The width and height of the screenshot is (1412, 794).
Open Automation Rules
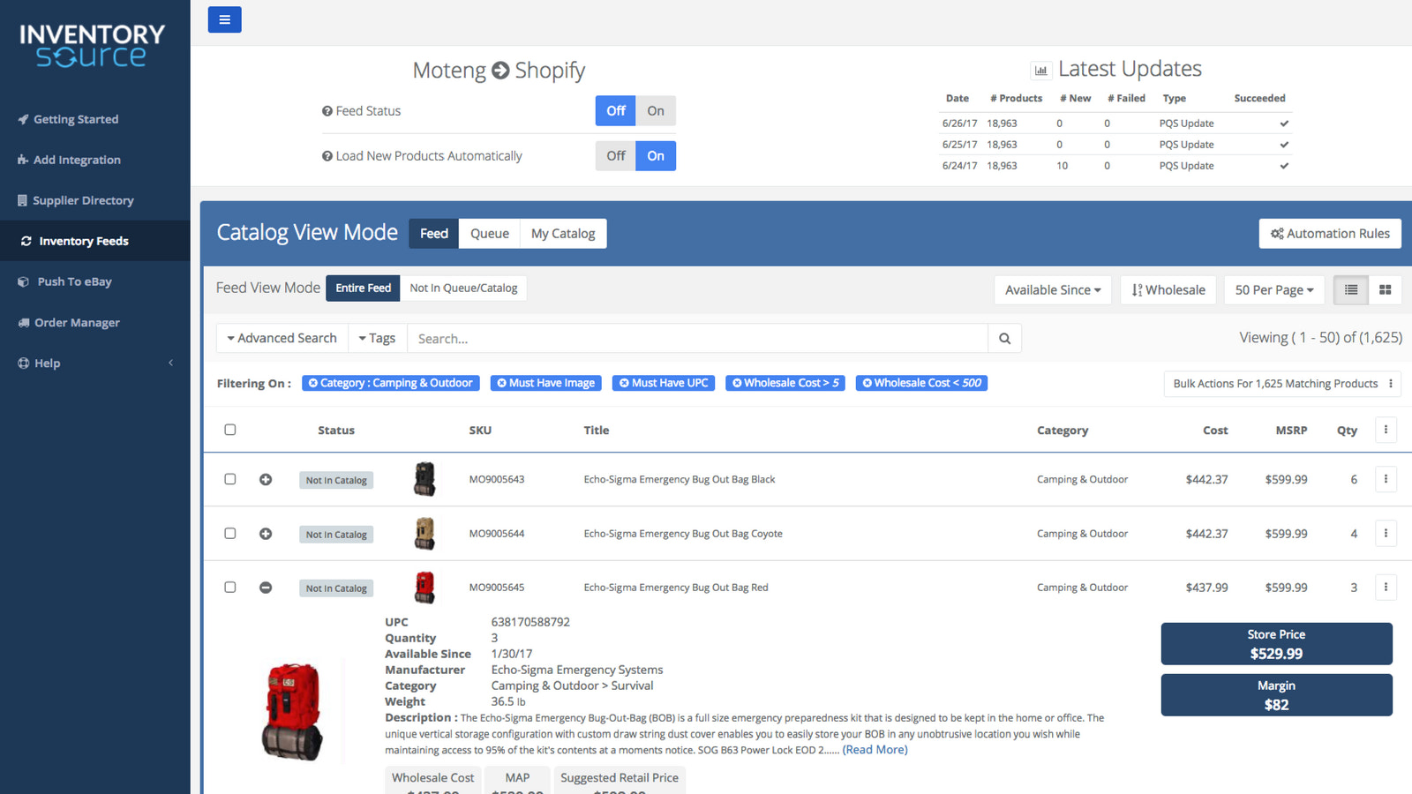coord(1330,233)
